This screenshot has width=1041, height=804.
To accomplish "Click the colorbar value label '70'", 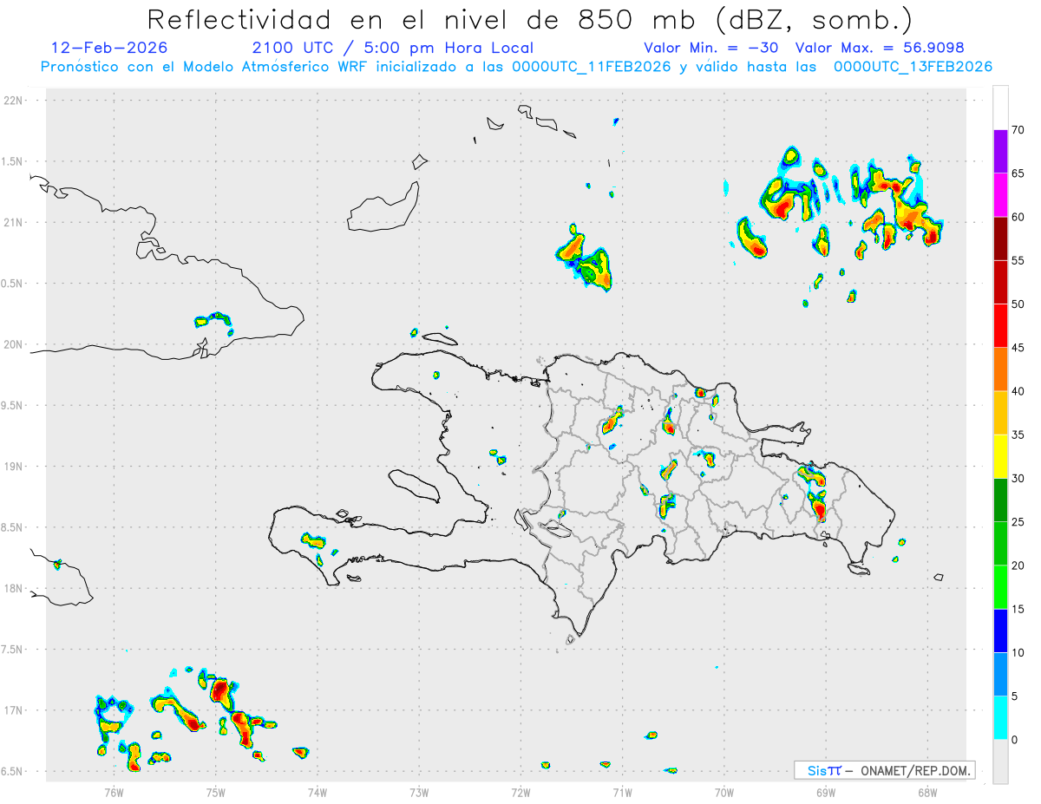I will (x=1018, y=130).
